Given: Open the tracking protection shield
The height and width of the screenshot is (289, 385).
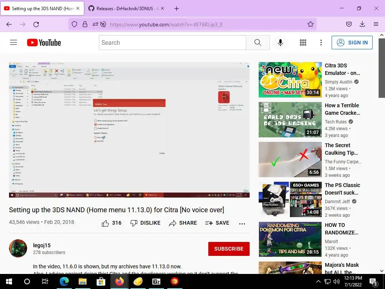Looking at the screenshot, I should pyautogui.click(x=74, y=24).
